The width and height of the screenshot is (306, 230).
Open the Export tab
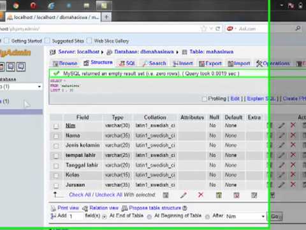(x=210, y=63)
